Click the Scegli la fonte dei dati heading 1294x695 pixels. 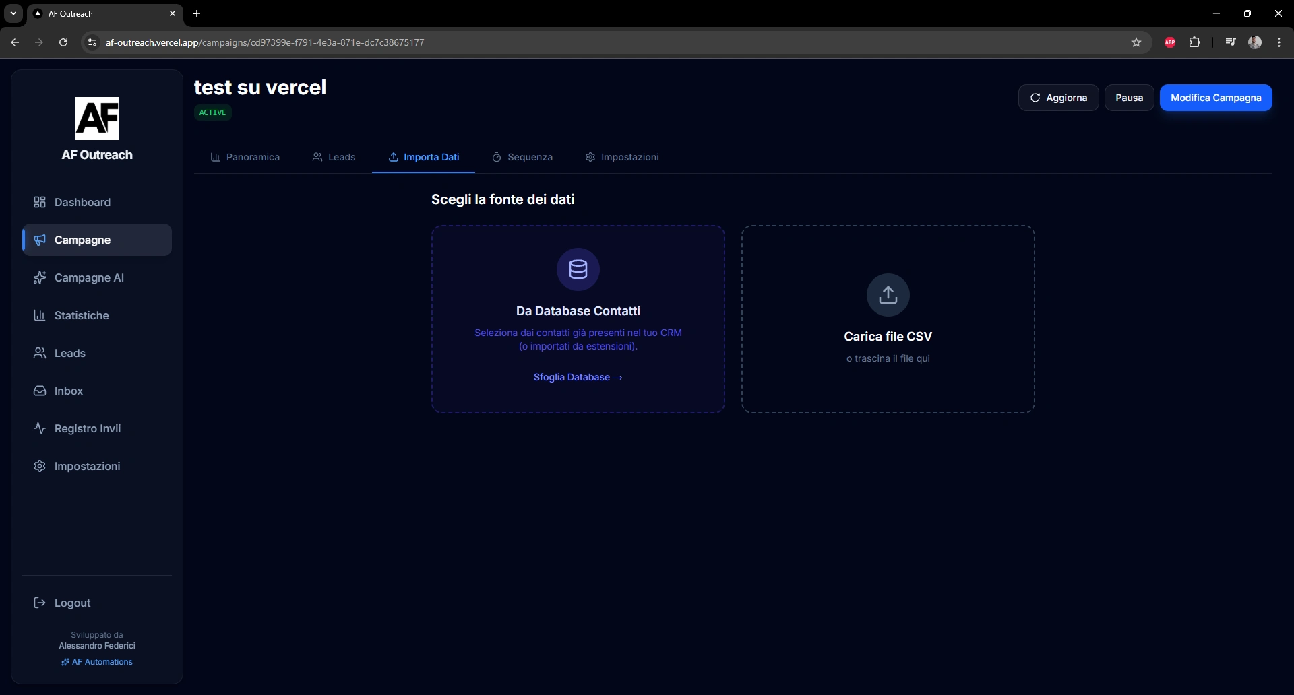point(503,199)
